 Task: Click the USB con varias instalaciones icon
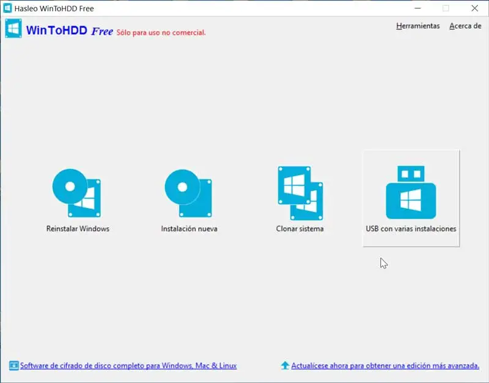tap(411, 192)
